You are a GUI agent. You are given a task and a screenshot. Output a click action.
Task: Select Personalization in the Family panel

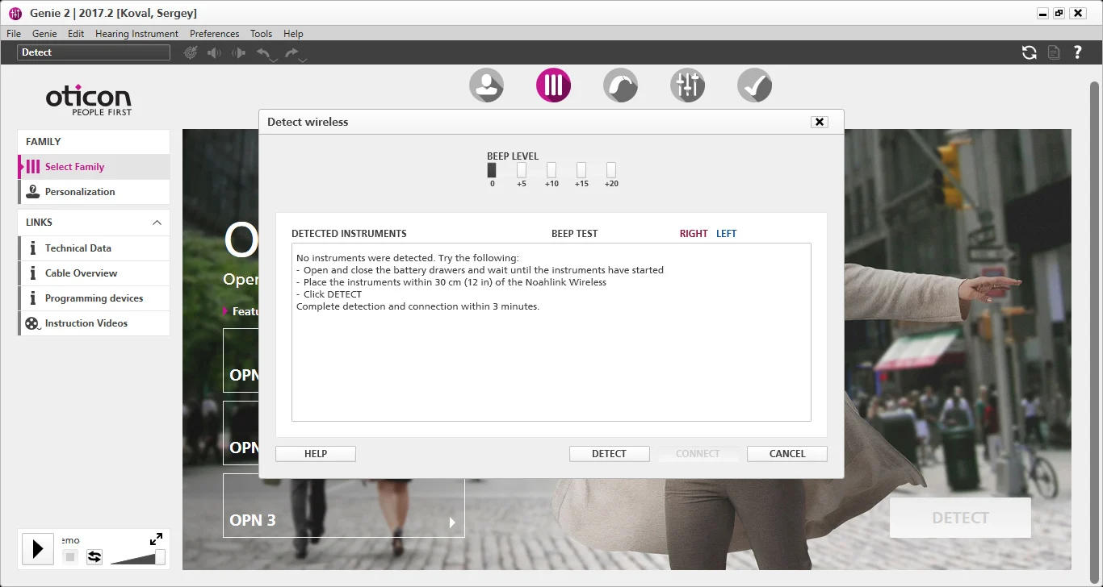click(94, 192)
